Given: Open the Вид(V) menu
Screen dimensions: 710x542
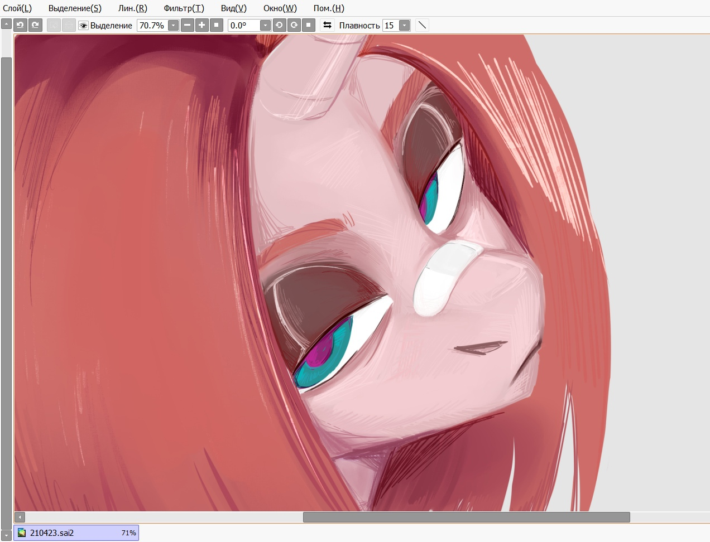Looking at the screenshot, I should pos(233,8).
